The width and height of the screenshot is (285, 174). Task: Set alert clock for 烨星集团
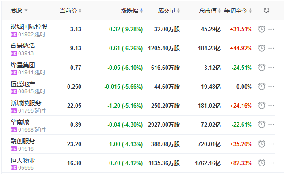262,68
